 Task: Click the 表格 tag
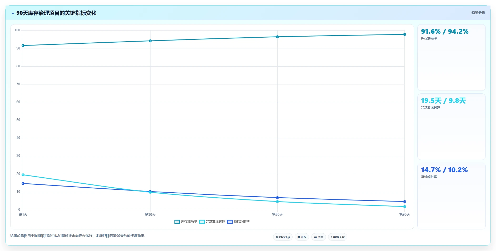pyautogui.click(x=302, y=237)
